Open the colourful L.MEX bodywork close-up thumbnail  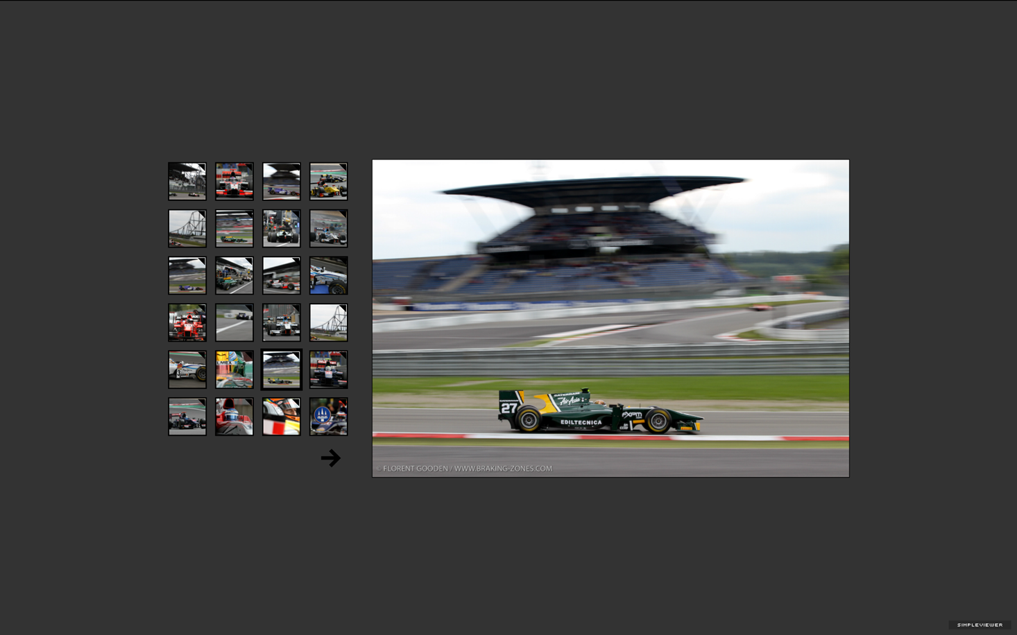(x=234, y=369)
